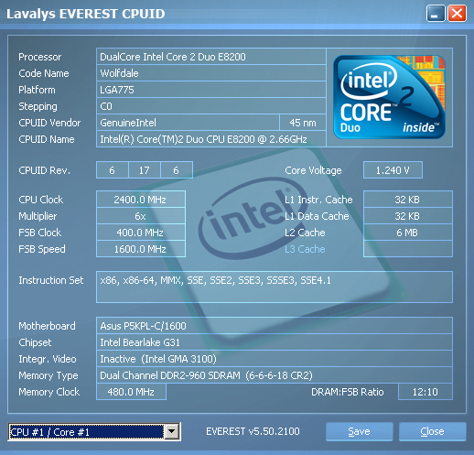This screenshot has width=474, height=455.
Task: Click the empty L3 Cache value field
Action: 408,249
